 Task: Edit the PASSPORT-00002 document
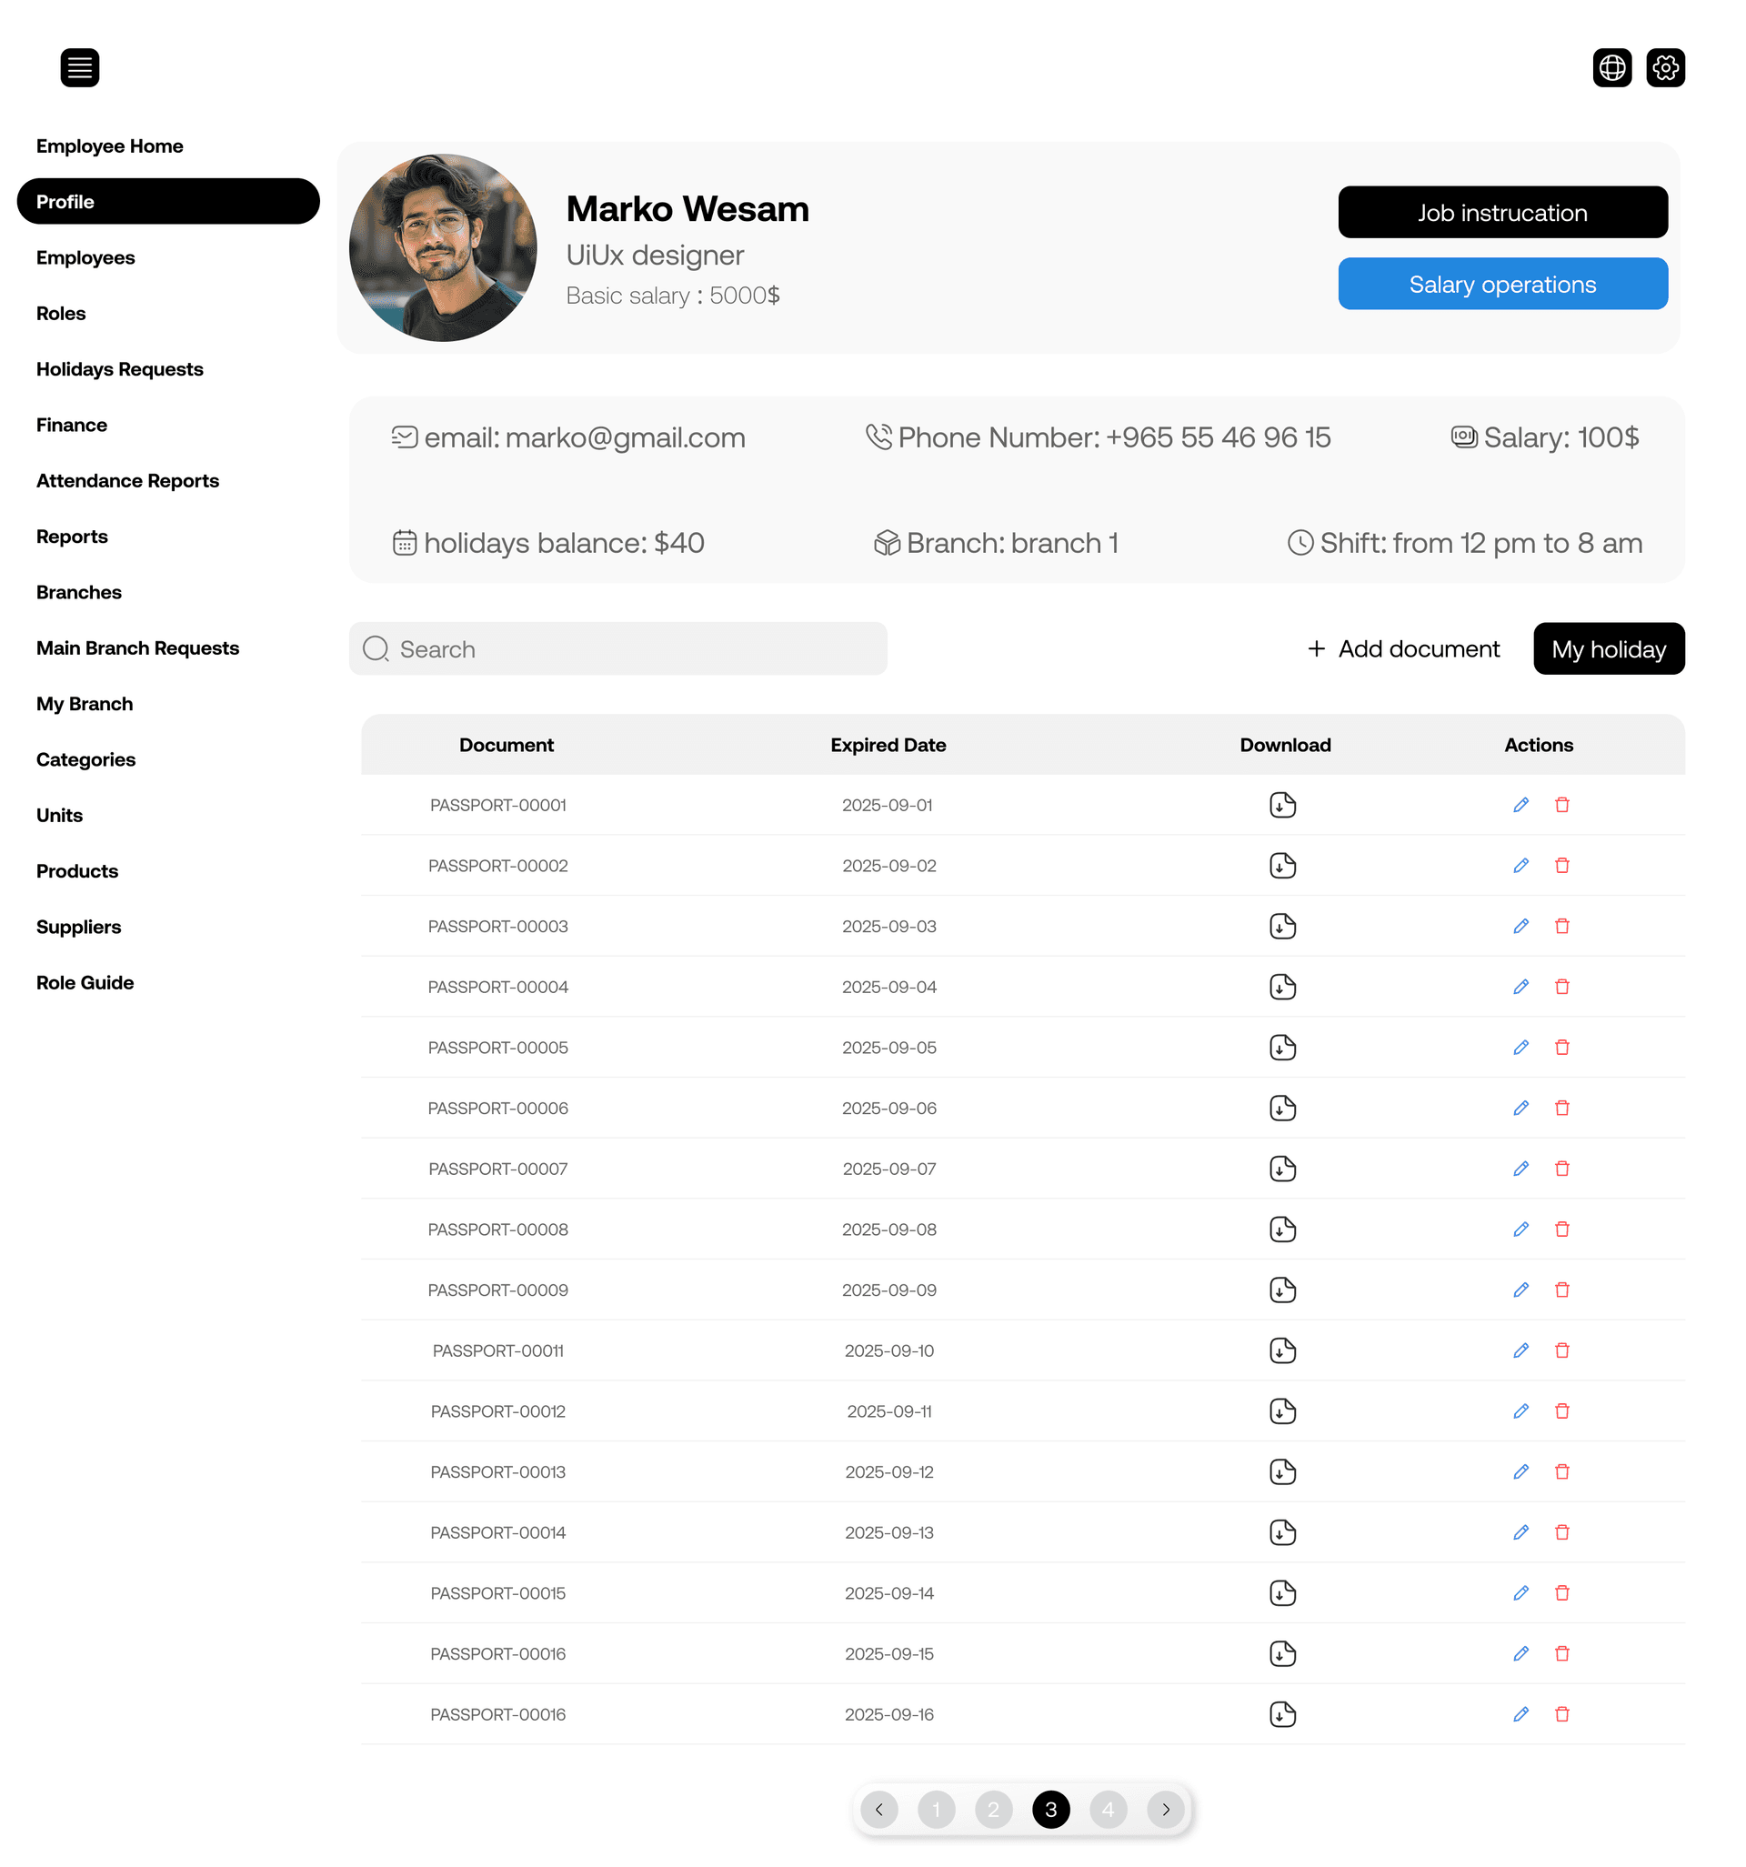click(1520, 865)
